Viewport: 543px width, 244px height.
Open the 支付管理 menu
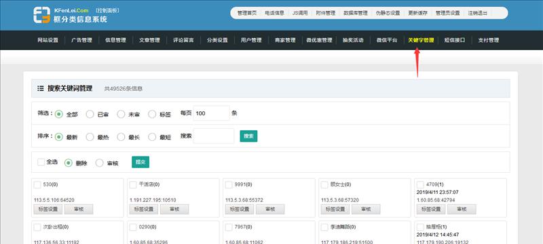(489, 40)
